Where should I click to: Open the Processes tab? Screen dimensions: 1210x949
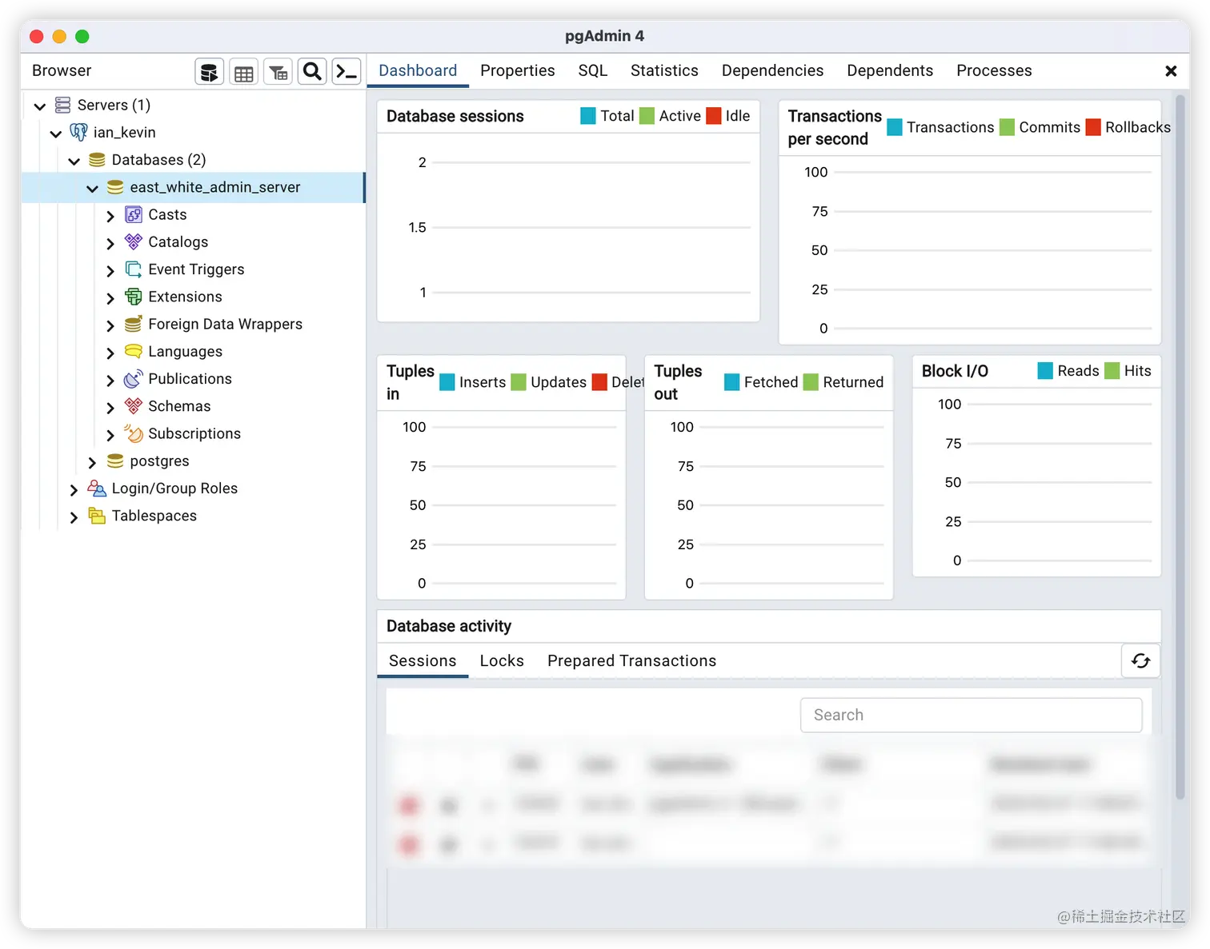(994, 70)
